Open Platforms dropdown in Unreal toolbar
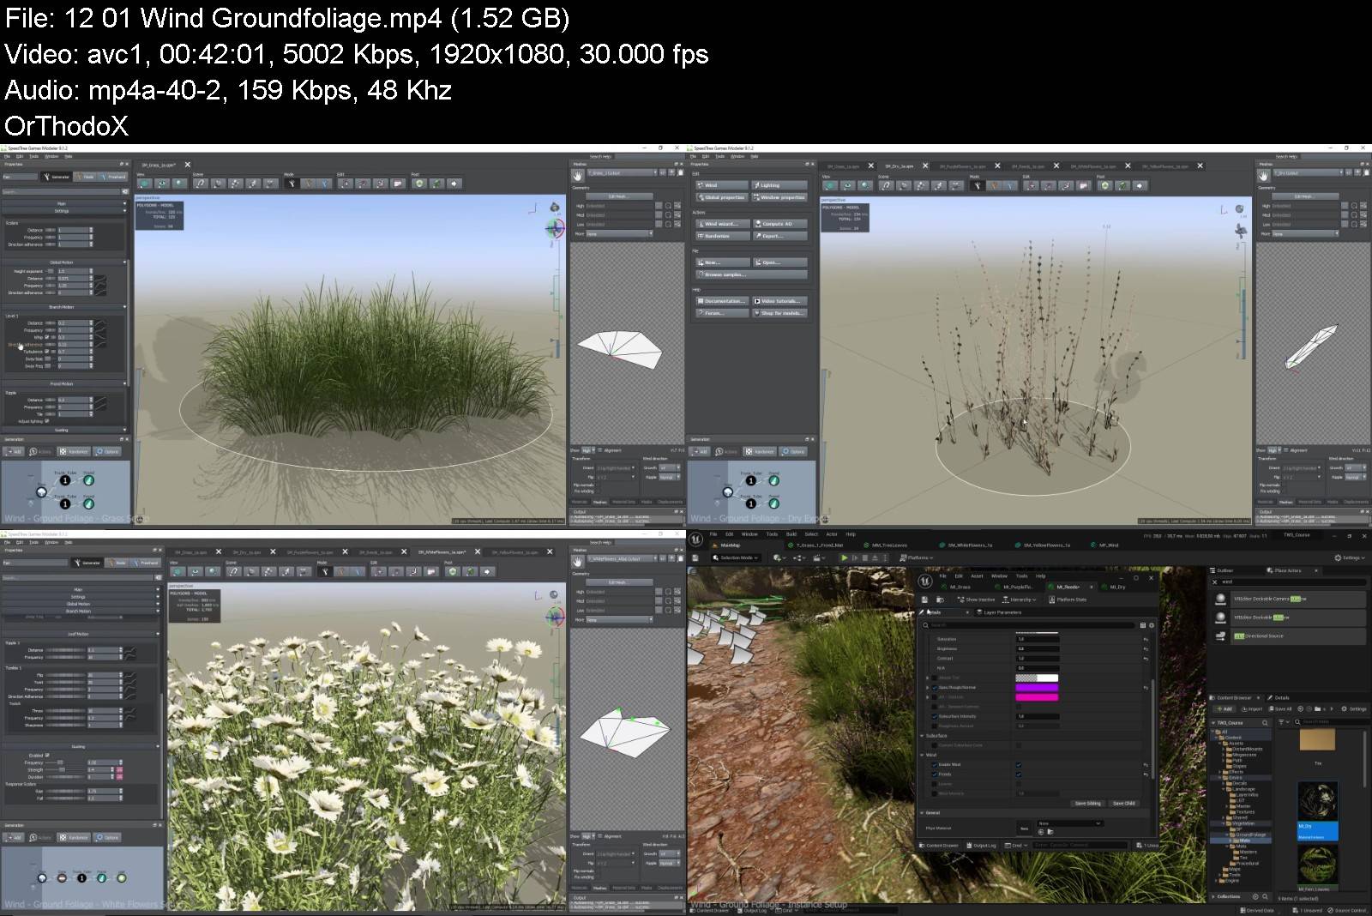 click(x=916, y=557)
